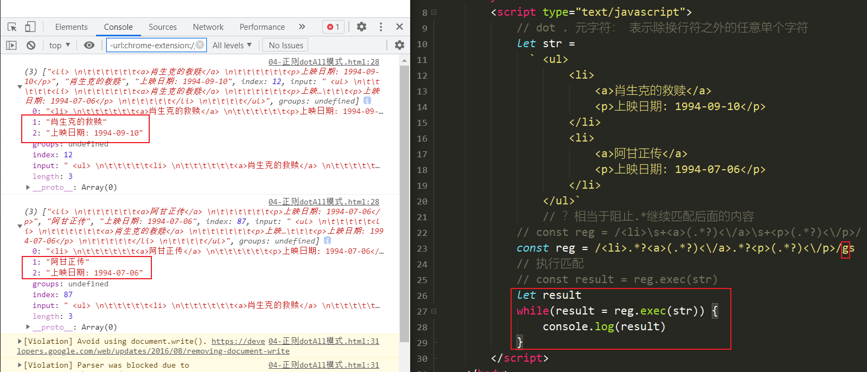Screen dimensions: 867x372
Task: Switch to the Performance tab
Action: coord(262,27)
